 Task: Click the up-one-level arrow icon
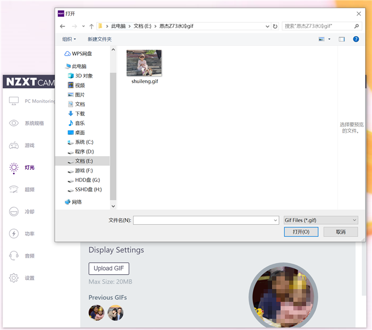[91, 26]
